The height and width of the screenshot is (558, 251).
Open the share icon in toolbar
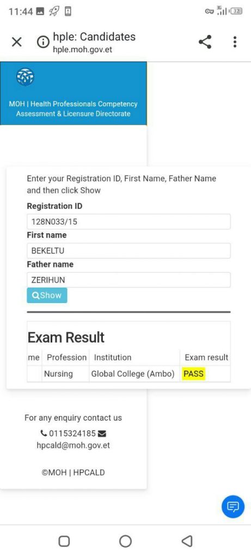click(205, 42)
